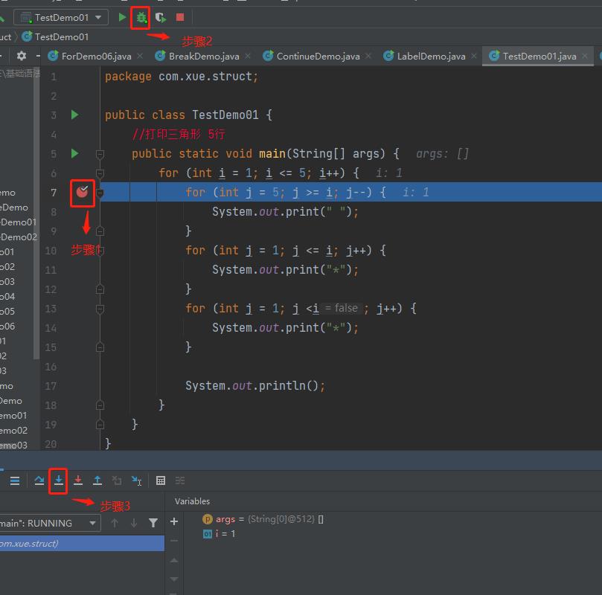Close the LabelDemo.java tab

pos(474,56)
